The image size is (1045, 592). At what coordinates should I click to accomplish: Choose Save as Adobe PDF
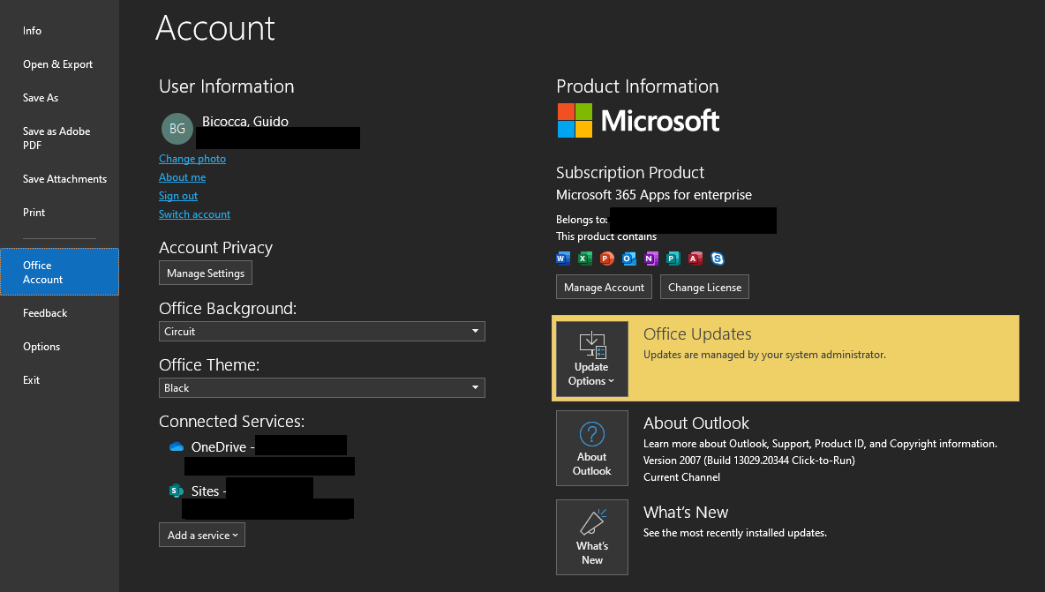[56, 138]
